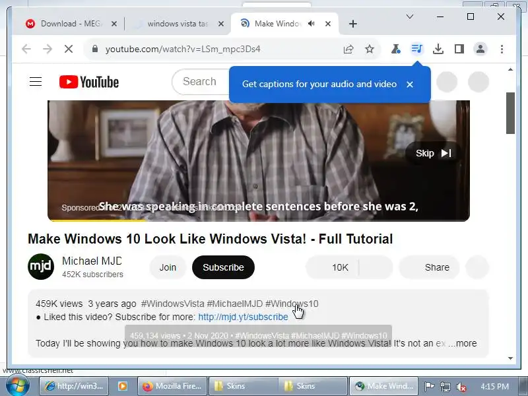The image size is (528, 396).
Task: Open the Chrome tab search chevron
Action: pos(410,16)
